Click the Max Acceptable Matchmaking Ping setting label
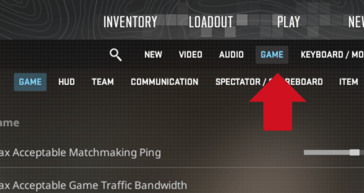Screen dimensions: 364x193 click(80, 153)
